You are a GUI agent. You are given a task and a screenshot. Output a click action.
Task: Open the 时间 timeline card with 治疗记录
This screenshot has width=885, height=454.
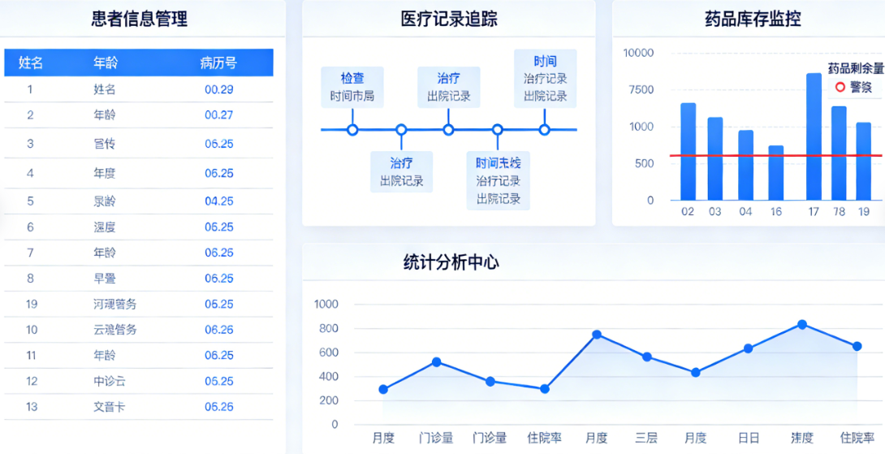pyautogui.click(x=546, y=78)
